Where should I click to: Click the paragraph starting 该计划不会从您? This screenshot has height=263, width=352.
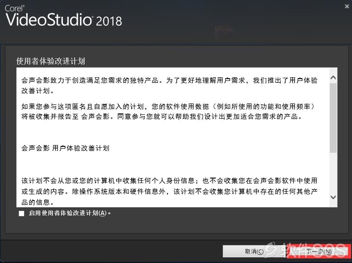pos(169,191)
